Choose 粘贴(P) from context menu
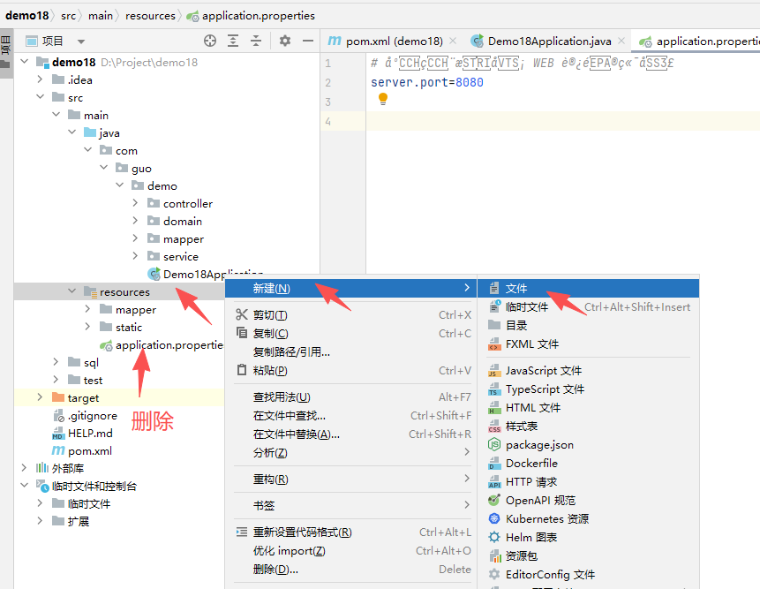Viewport: 760px width, 589px height. pyautogui.click(x=270, y=371)
